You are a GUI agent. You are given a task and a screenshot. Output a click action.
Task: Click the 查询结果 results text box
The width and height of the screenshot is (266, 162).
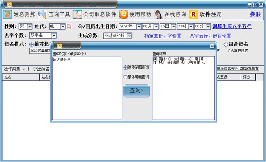click(184, 88)
